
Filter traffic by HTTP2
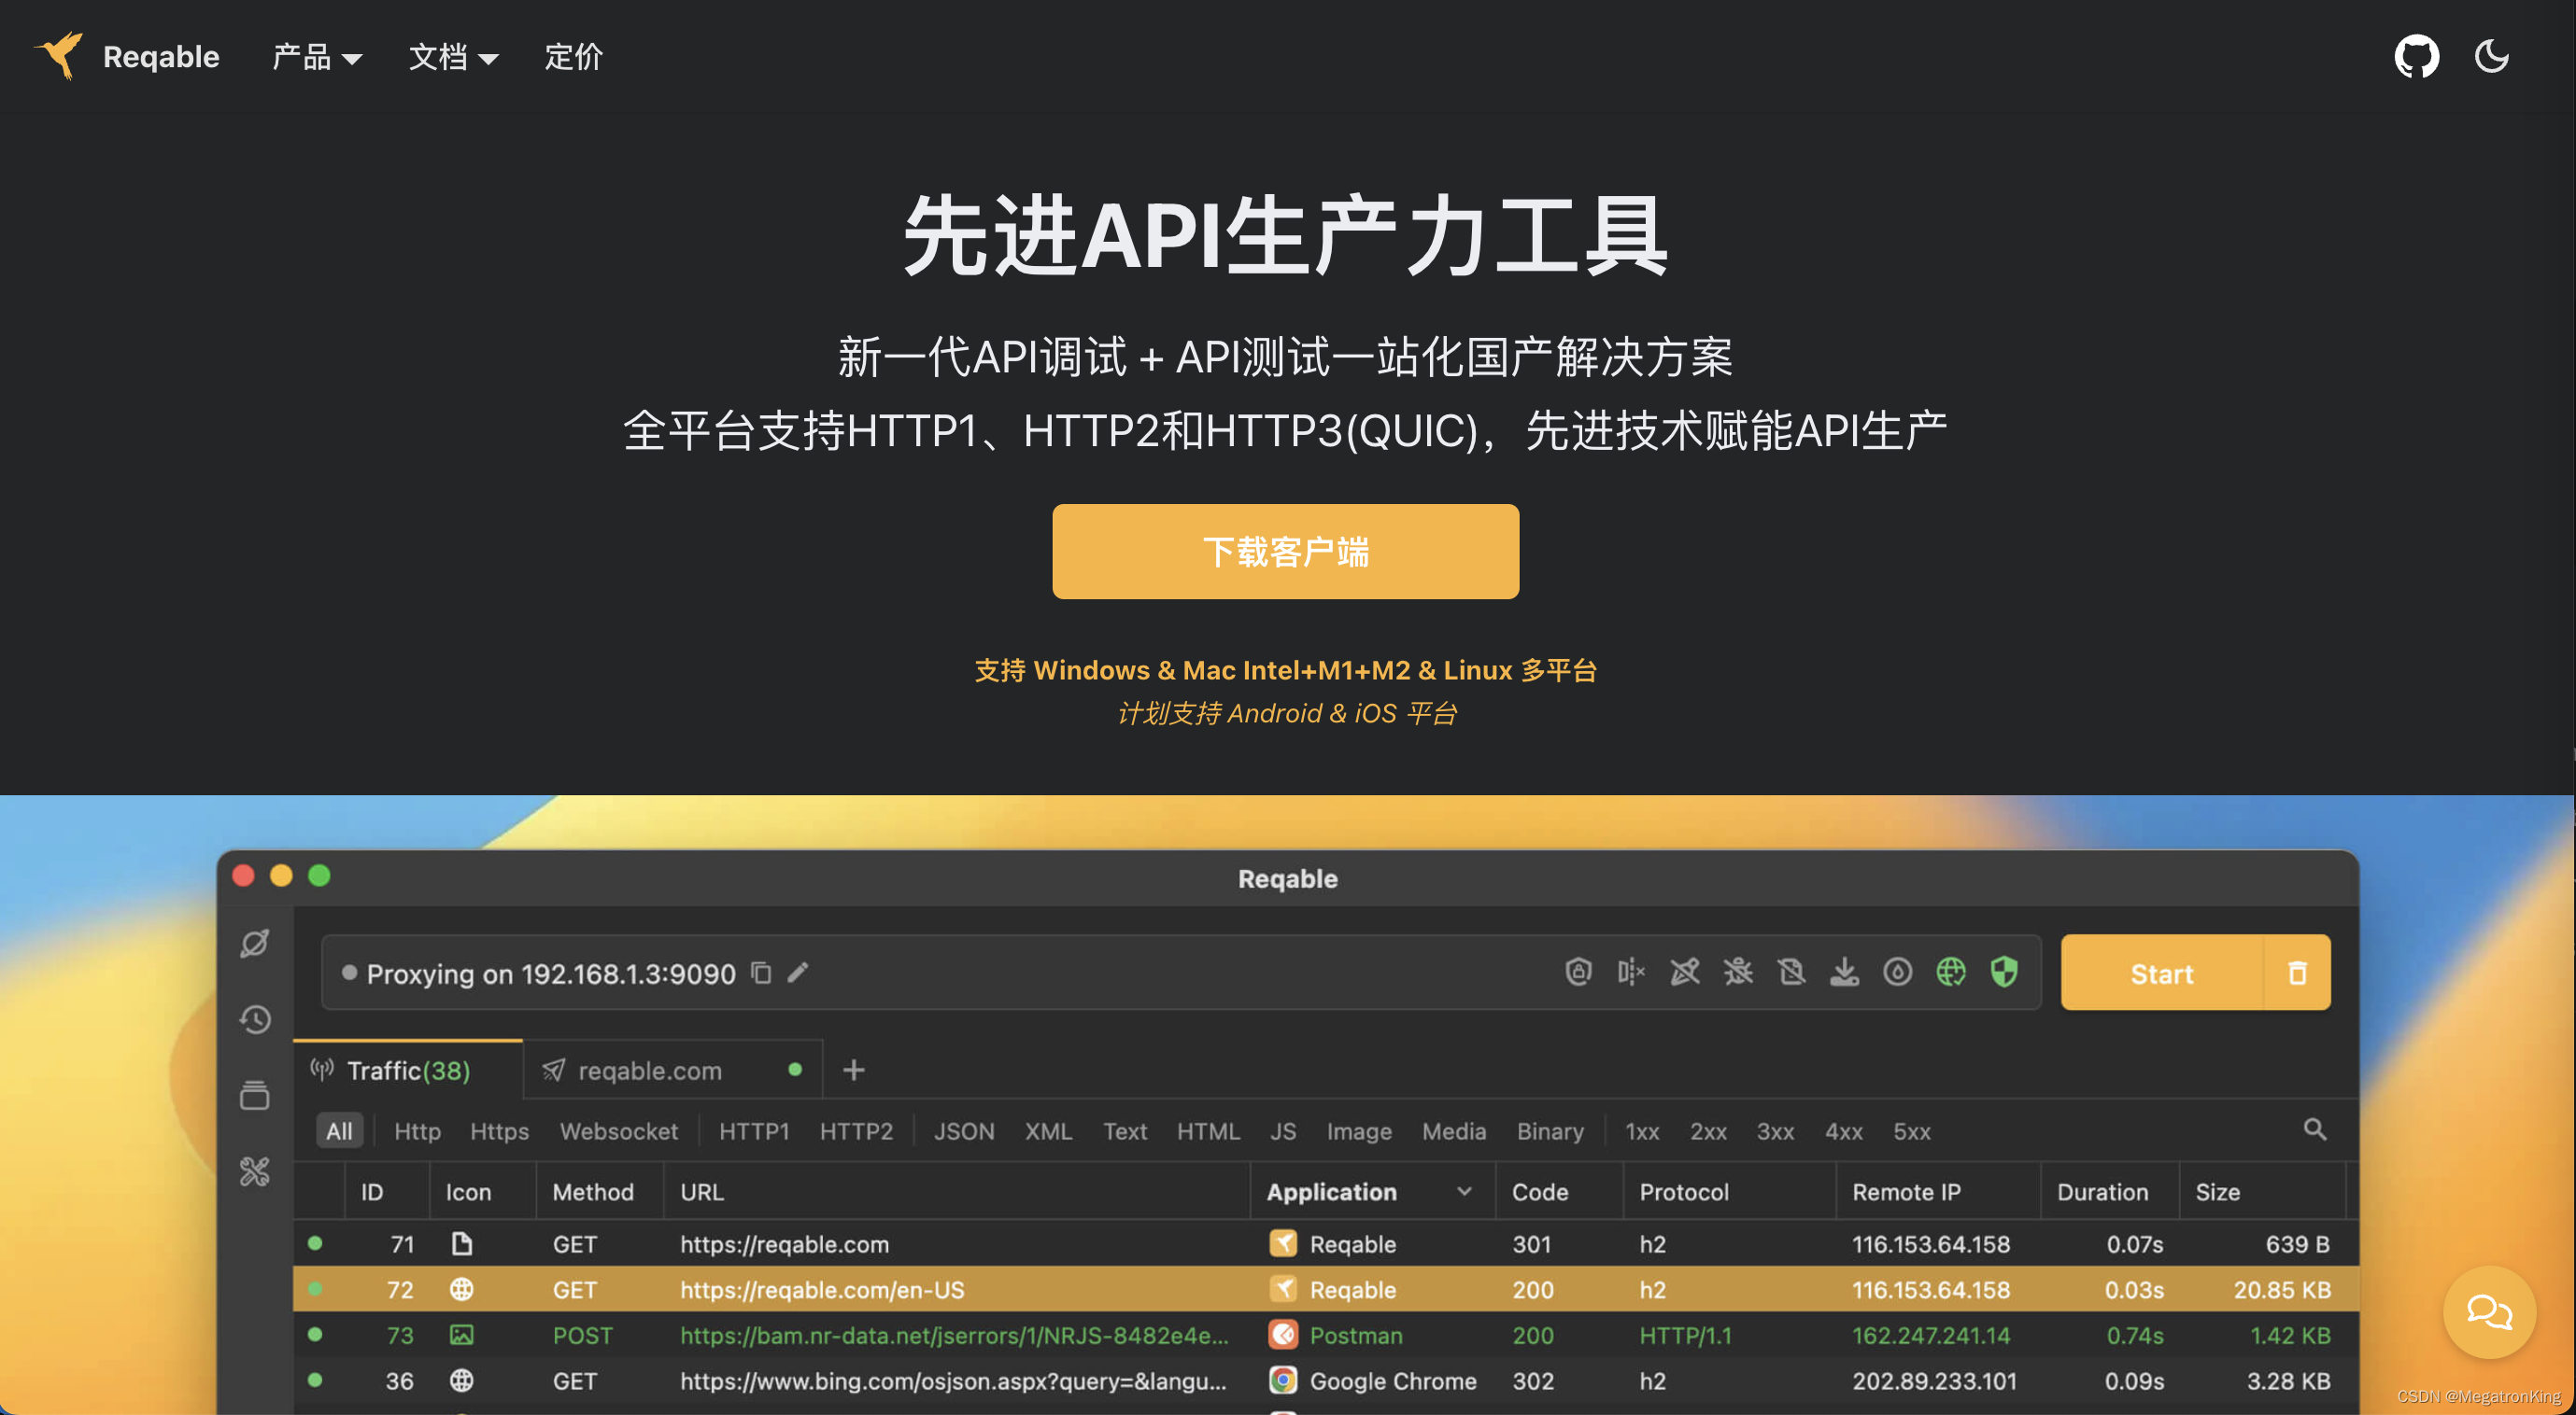pos(856,1131)
